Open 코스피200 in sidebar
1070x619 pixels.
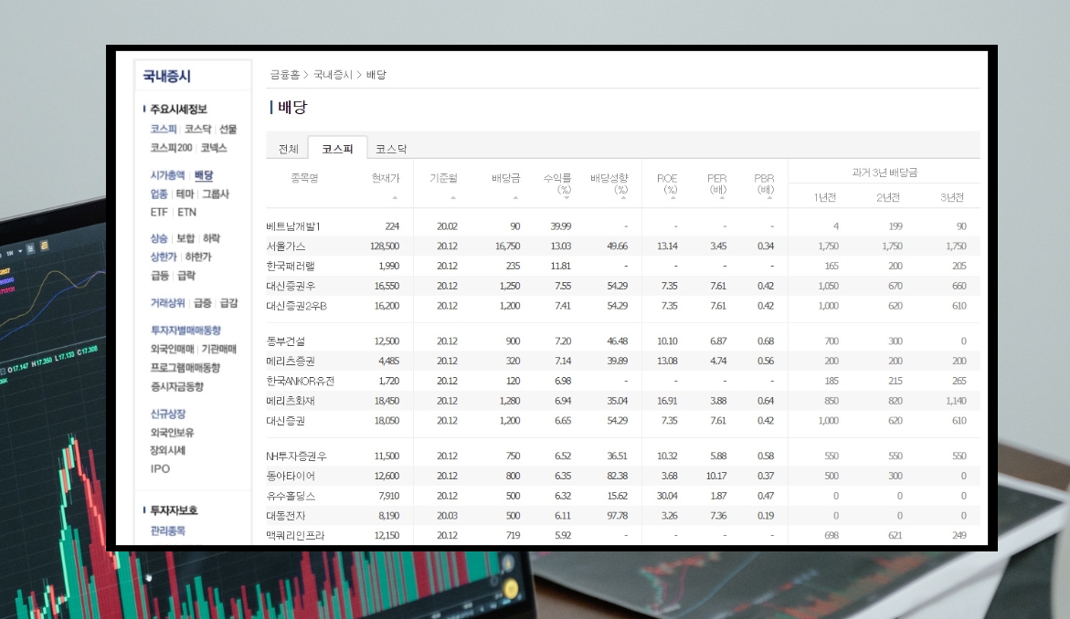pos(171,147)
